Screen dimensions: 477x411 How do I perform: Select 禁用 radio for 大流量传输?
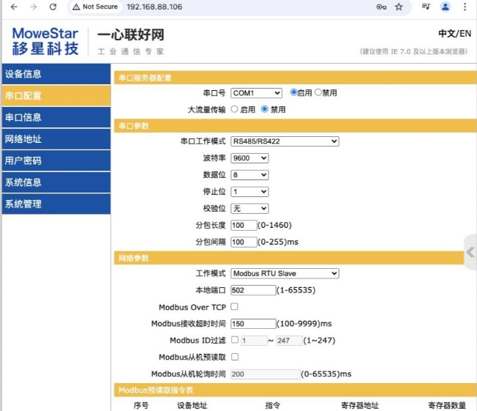click(x=265, y=109)
